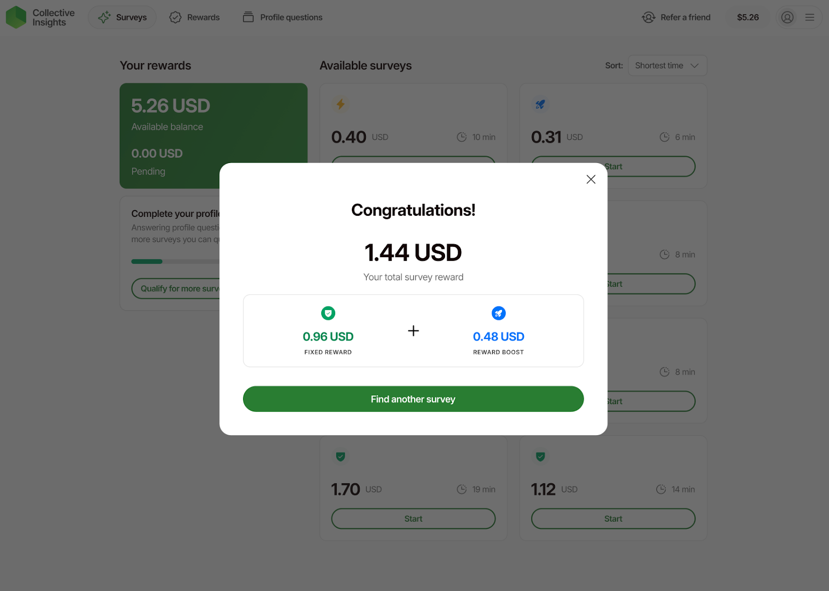829x591 pixels.
Task: Click the $5.26 balance in header
Action: click(748, 18)
